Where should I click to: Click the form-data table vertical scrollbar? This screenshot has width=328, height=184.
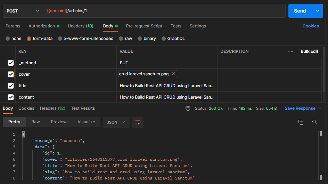click(324, 69)
